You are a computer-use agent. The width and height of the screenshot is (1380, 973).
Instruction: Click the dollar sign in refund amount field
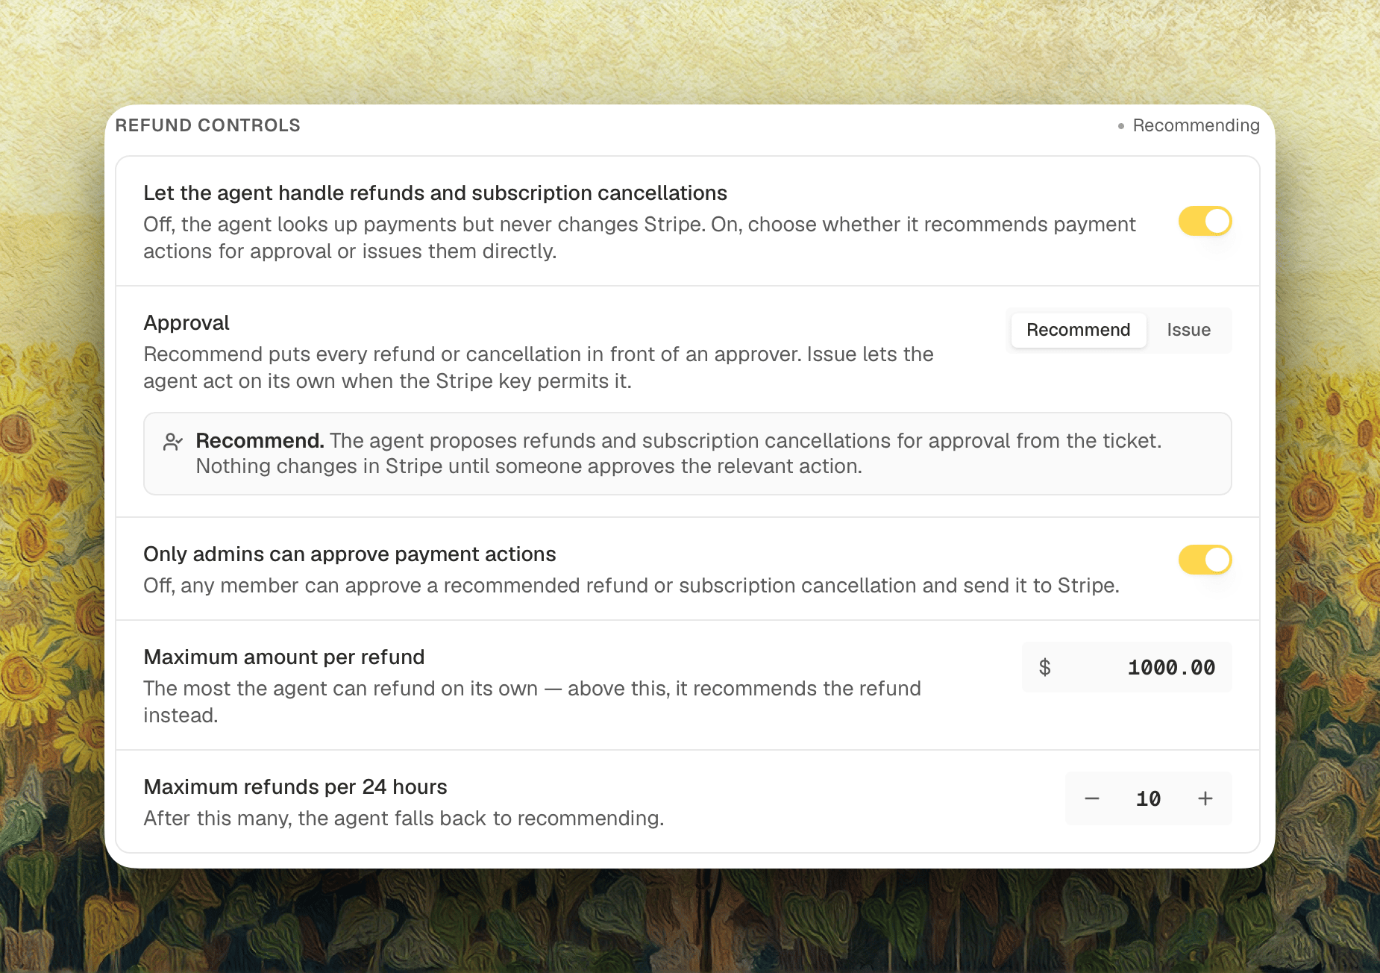click(x=1045, y=667)
